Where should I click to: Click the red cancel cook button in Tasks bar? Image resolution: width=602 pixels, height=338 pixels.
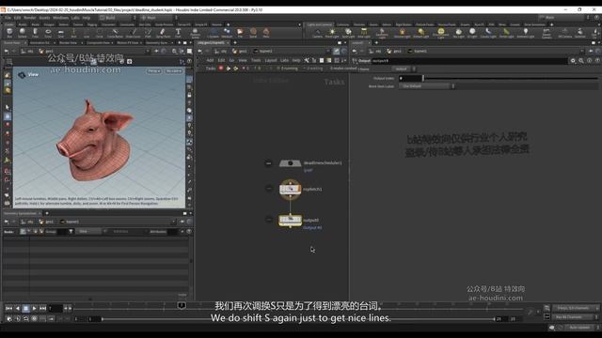(221, 69)
